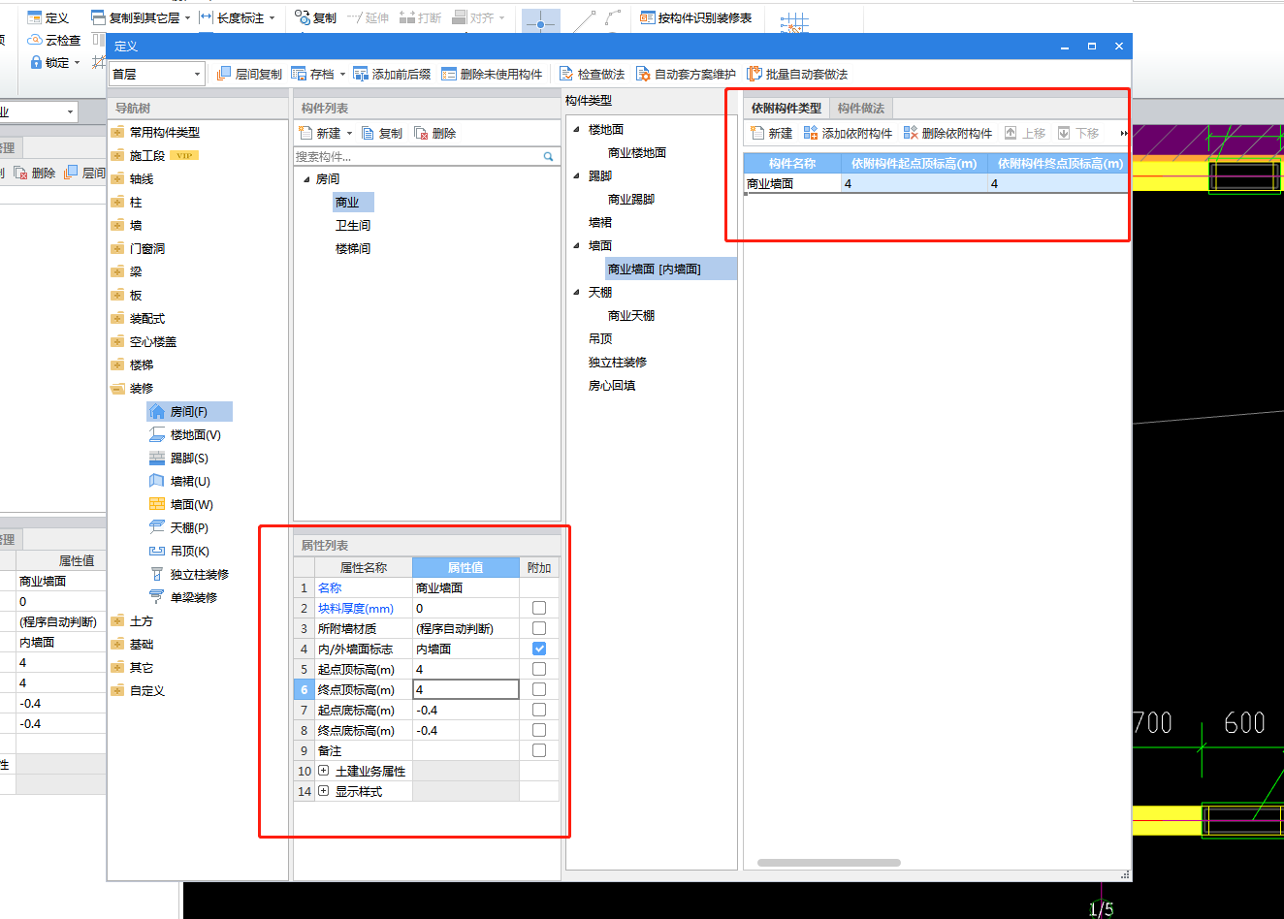The width and height of the screenshot is (1284, 919).
Task: Click 删除依附构件 icon
Action: 911,133
